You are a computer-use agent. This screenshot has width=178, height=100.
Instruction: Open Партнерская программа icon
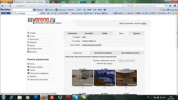point(28,79)
